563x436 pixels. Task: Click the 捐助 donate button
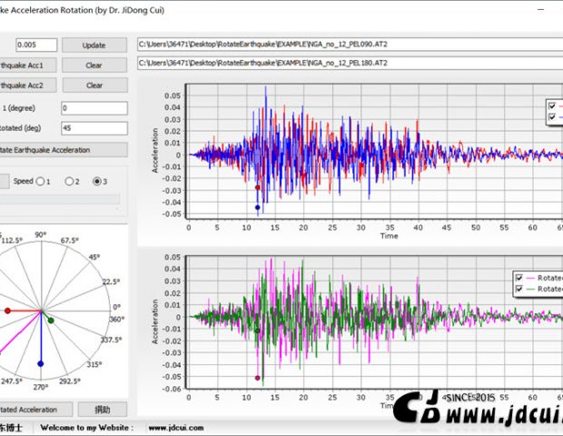(102, 410)
